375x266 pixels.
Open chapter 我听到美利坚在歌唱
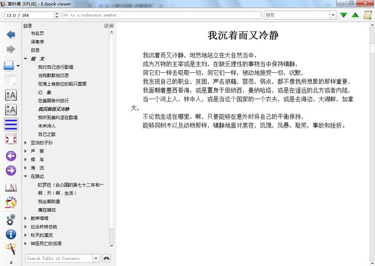(x=57, y=118)
